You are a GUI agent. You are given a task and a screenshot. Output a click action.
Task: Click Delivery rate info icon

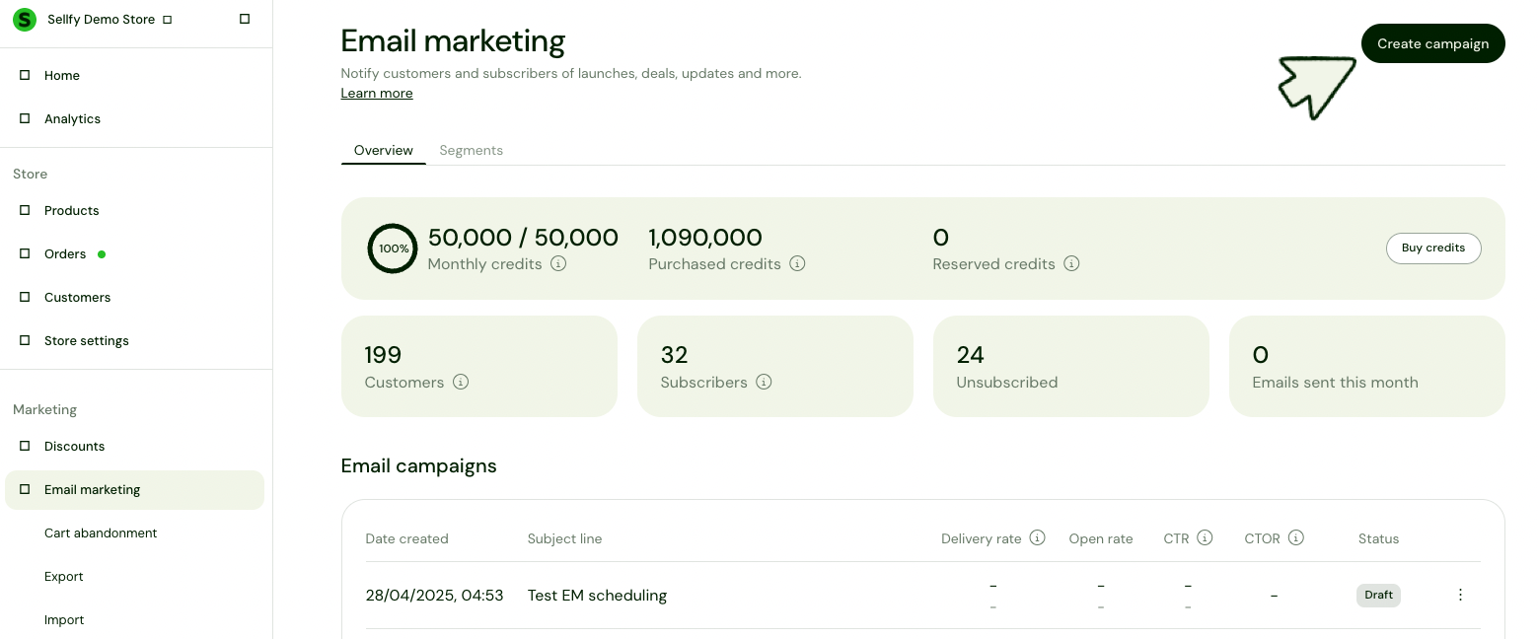coord(1037,538)
